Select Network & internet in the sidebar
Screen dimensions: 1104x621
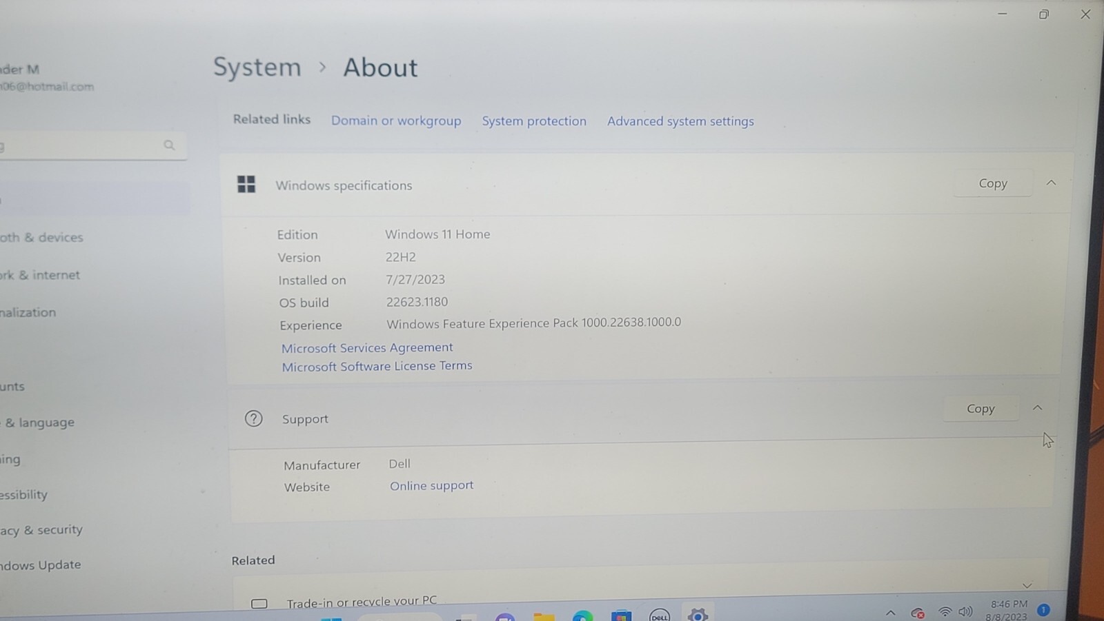pos(40,275)
